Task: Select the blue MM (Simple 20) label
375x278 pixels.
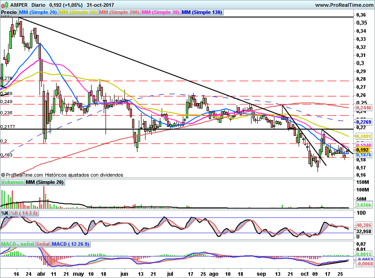Action: 38,13
